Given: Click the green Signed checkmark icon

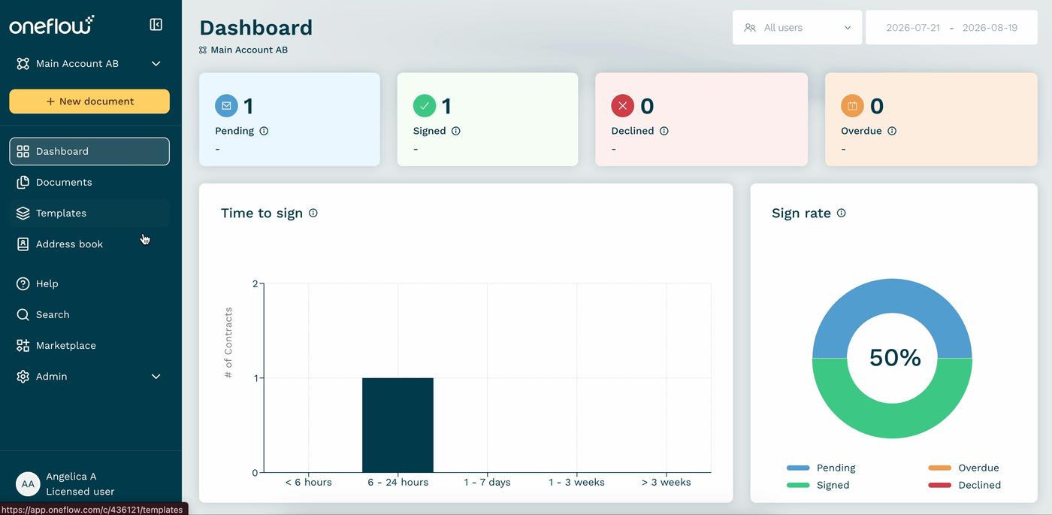Looking at the screenshot, I should [425, 106].
